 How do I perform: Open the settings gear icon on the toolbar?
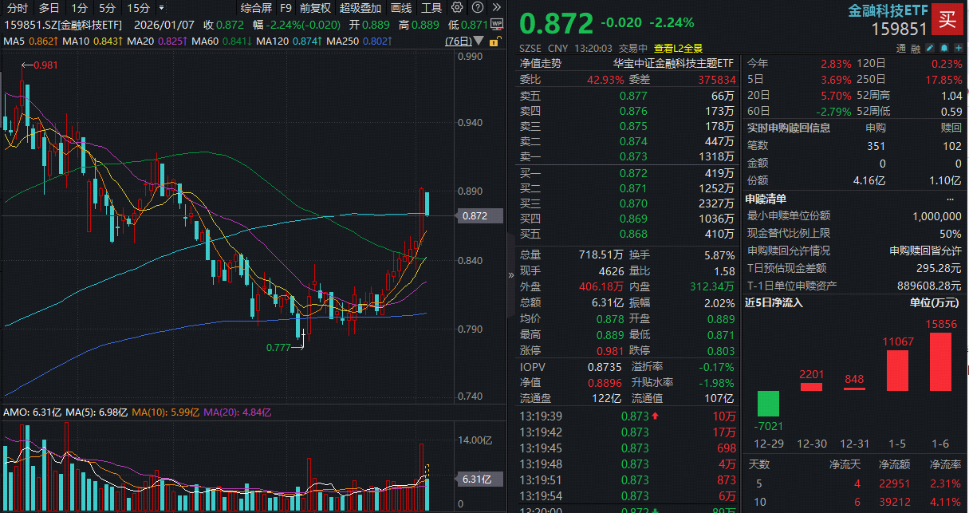click(x=457, y=7)
